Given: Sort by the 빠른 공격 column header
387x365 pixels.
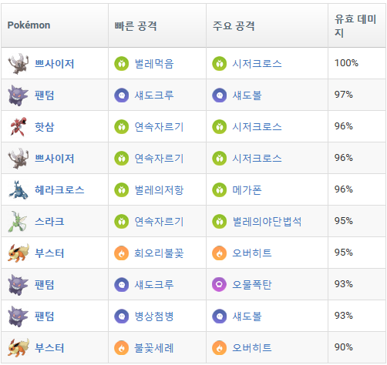Looking at the screenshot, I should coord(136,25).
